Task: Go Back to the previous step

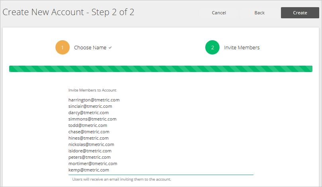Action: (259, 13)
